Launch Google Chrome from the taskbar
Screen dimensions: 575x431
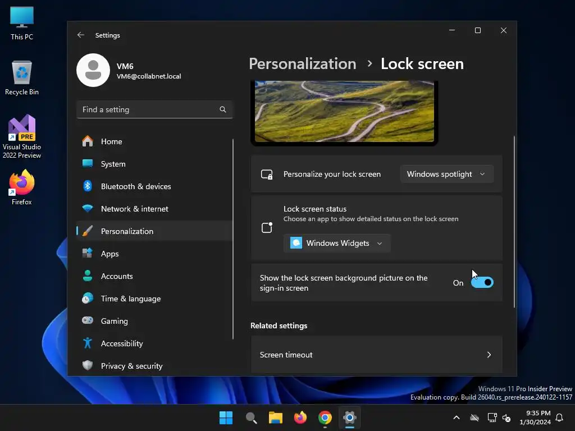(x=325, y=418)
